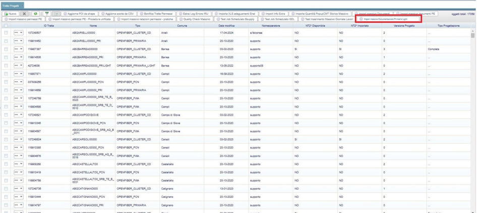The height and width of the screenshot is (213, 477).
Task: Select date cell 13-01-2023
Action: pos(226,189)
